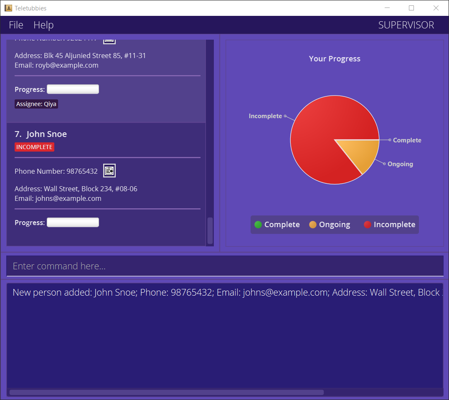Maximize the Teletubbies window
This screenshot has width=449, height=400.
[x=411, y=8]
